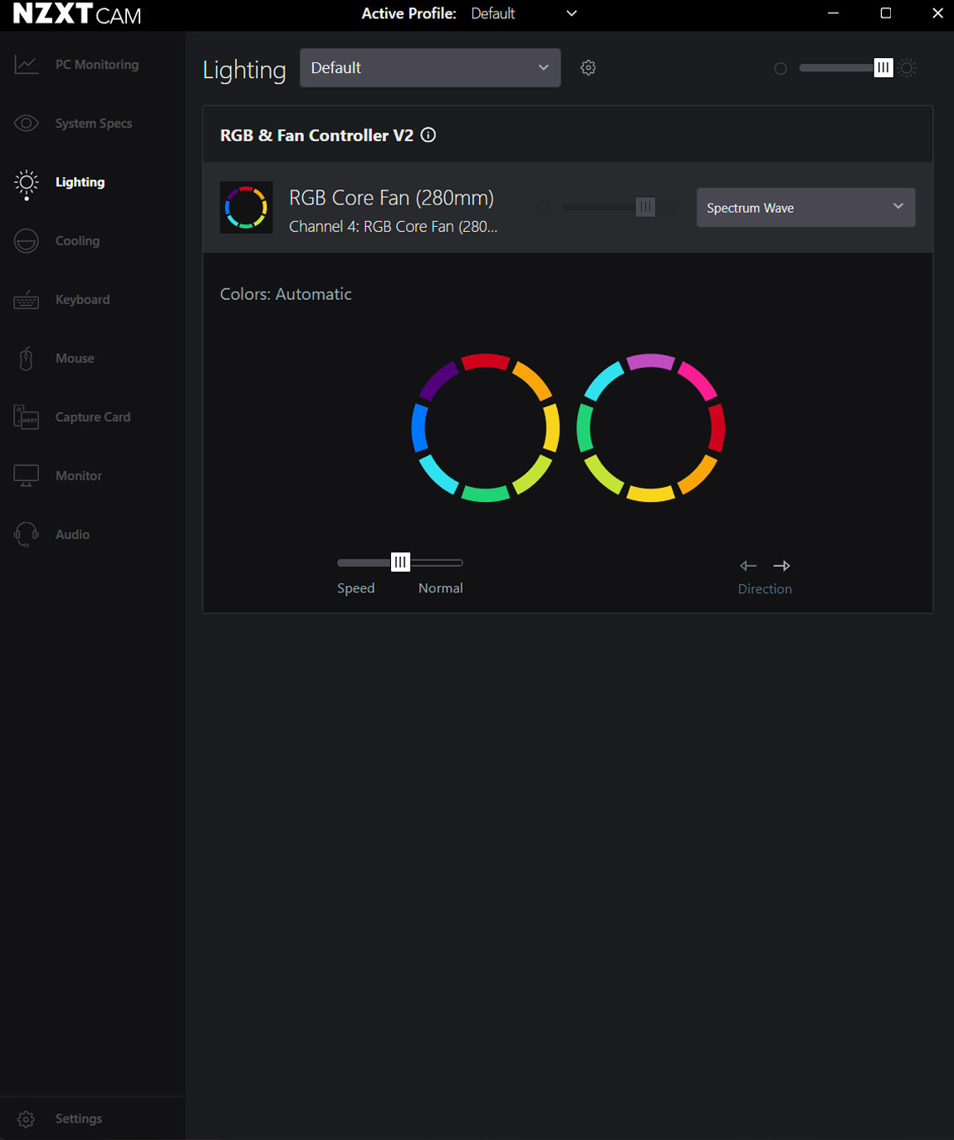Click the Speed slider handle
Viewport: 954px width, 1140px height.
click(x=400, y=563)
